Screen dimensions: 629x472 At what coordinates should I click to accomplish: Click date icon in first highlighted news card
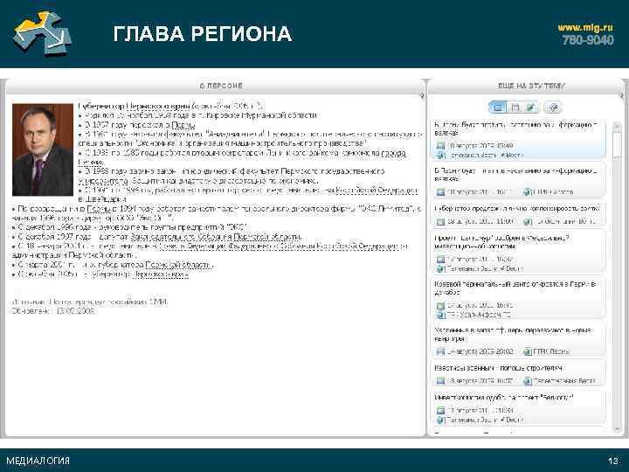(x=440, y=145)
